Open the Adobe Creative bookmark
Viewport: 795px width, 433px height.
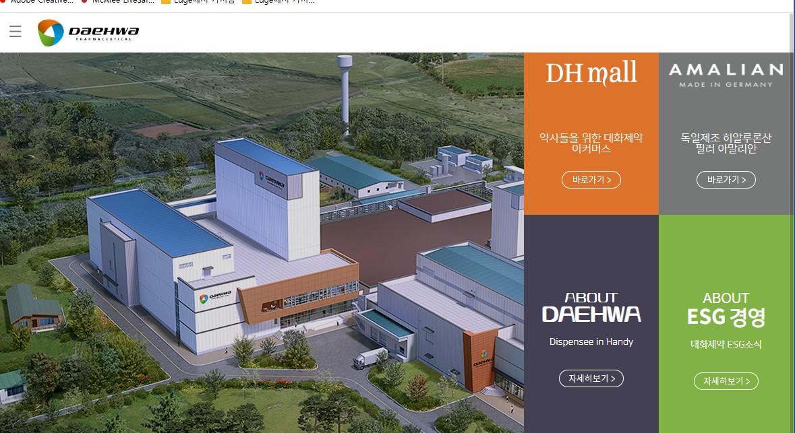point(36,2)
